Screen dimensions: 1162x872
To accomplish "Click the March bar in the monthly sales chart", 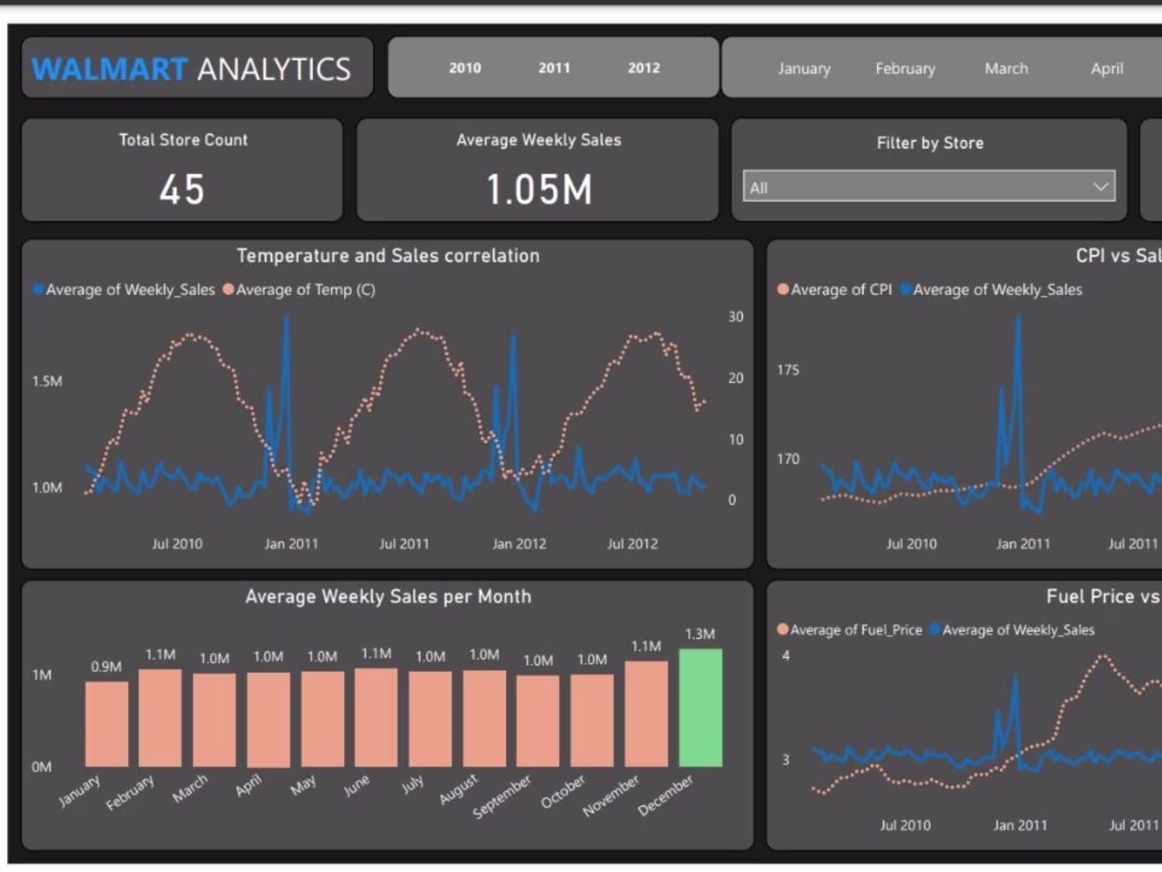I will tap(215, 720).
